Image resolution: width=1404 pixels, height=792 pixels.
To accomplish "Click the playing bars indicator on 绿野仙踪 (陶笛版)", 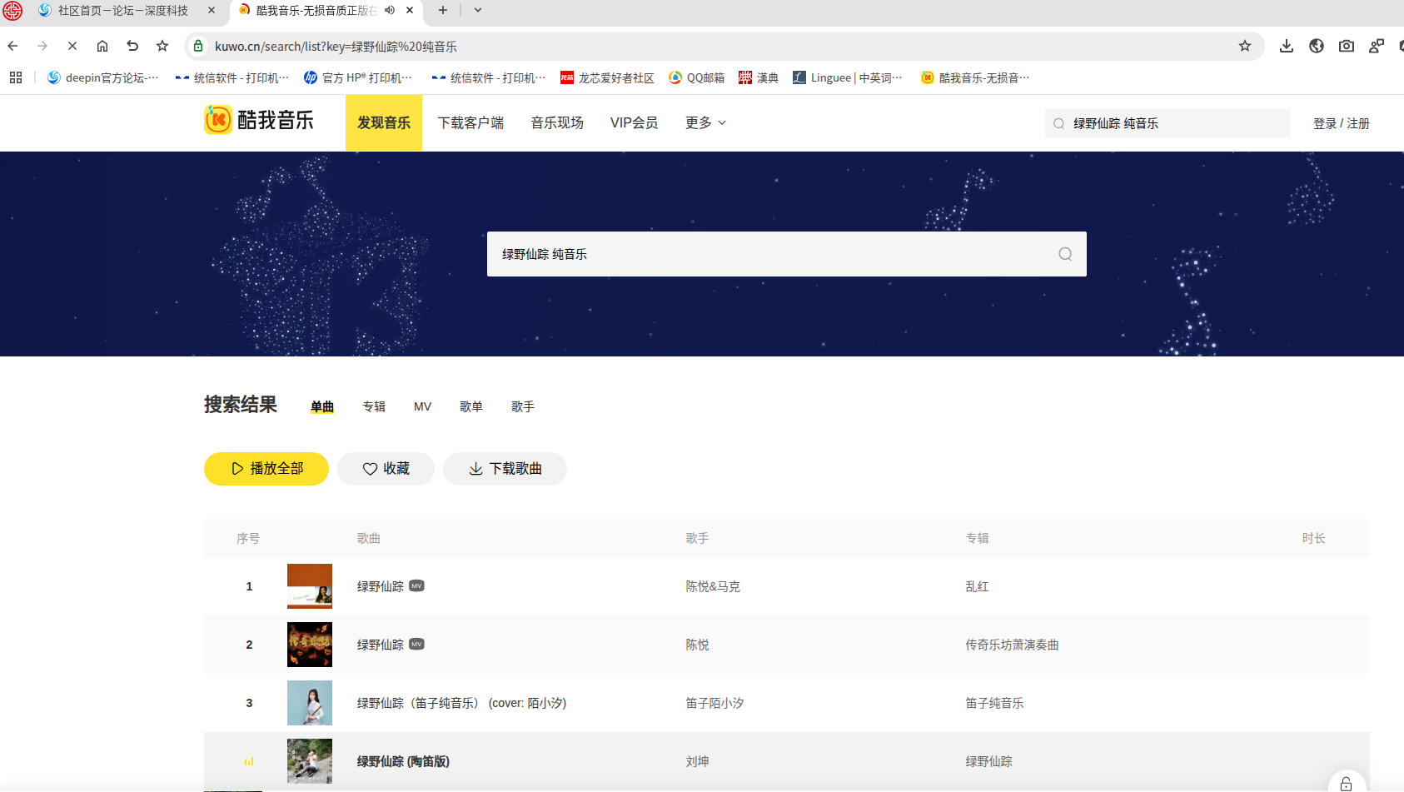I will tap(248, 760).
